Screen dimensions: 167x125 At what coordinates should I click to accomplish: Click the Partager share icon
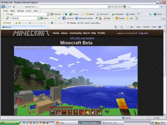click(x=70, y=14)
